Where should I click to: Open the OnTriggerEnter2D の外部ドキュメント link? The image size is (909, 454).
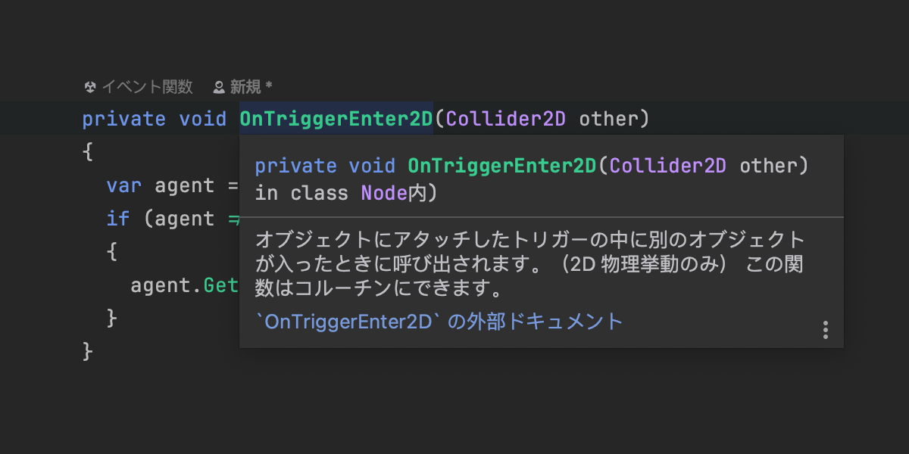[440, 322]
